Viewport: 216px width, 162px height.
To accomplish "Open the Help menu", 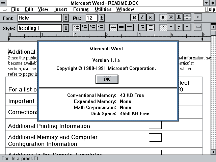I will (x=210, y=9).
